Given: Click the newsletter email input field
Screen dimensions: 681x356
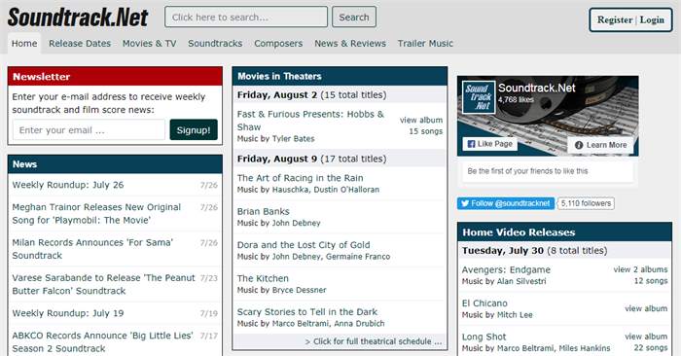Looking at the screenshot, I should click(x=90, y=130).
